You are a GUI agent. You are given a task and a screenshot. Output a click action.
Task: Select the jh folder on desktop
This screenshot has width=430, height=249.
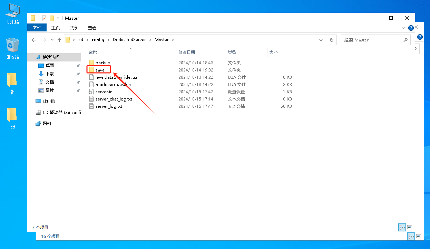12,84
